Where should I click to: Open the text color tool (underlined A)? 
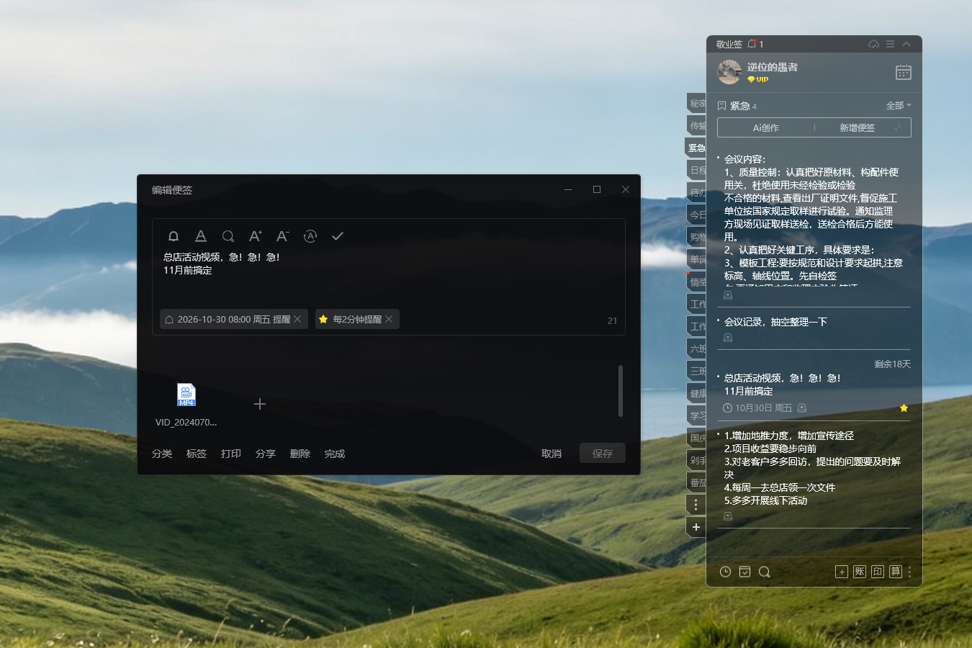(201, 236)
